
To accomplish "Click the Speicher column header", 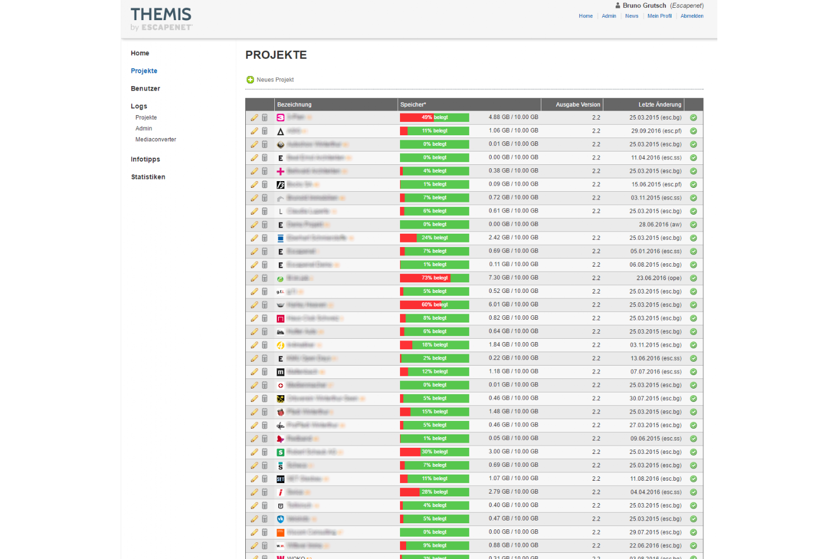I will (x=413, y=105).
